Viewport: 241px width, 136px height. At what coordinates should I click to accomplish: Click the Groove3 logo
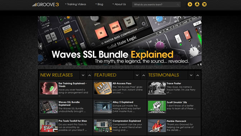[45, 5]
